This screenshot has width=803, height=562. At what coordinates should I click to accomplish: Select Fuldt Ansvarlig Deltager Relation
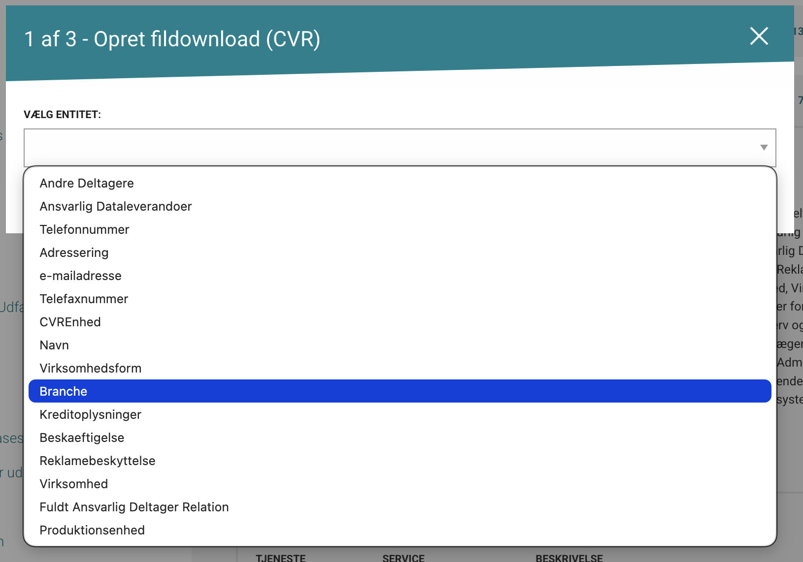pyautogui.click(x=134, y=507)
